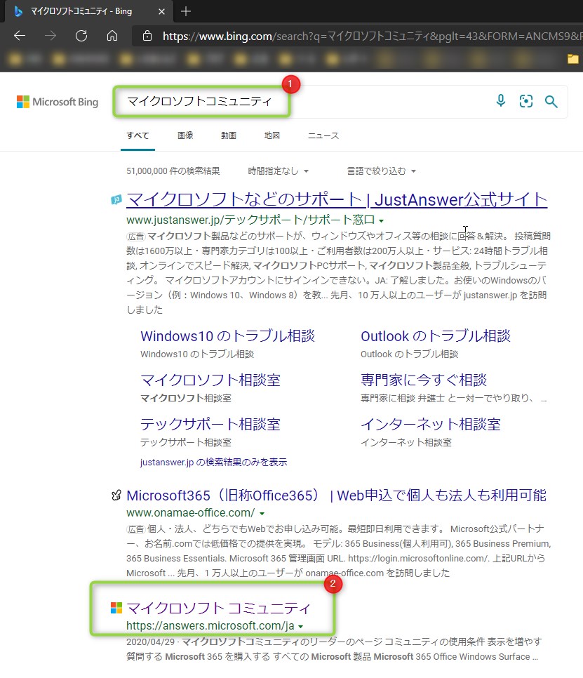Open Outlook のトラブル相談 sitelink
The height and width of the screenshot is (678, 583).
point(436,336)
